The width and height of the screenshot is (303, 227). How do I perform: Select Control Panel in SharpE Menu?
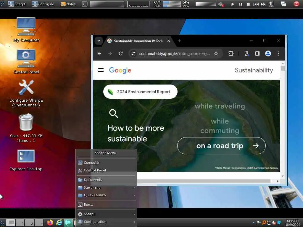(106, 170)
